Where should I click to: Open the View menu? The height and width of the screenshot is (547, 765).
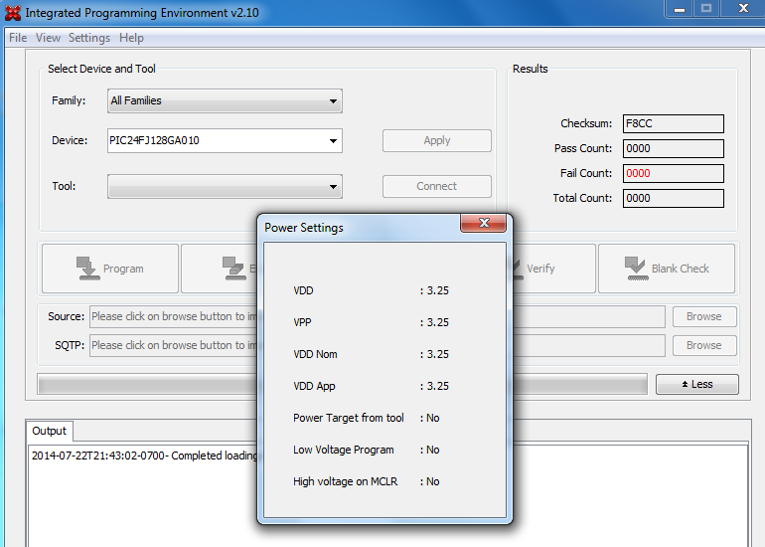click(48, 38)
